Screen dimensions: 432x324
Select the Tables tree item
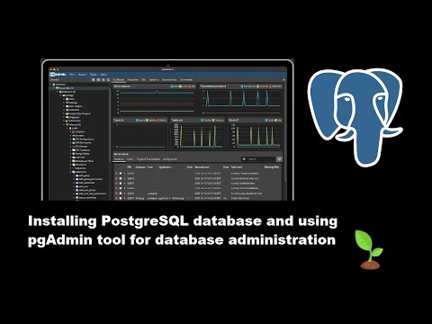pyautogui.click(x=79, y=172)
